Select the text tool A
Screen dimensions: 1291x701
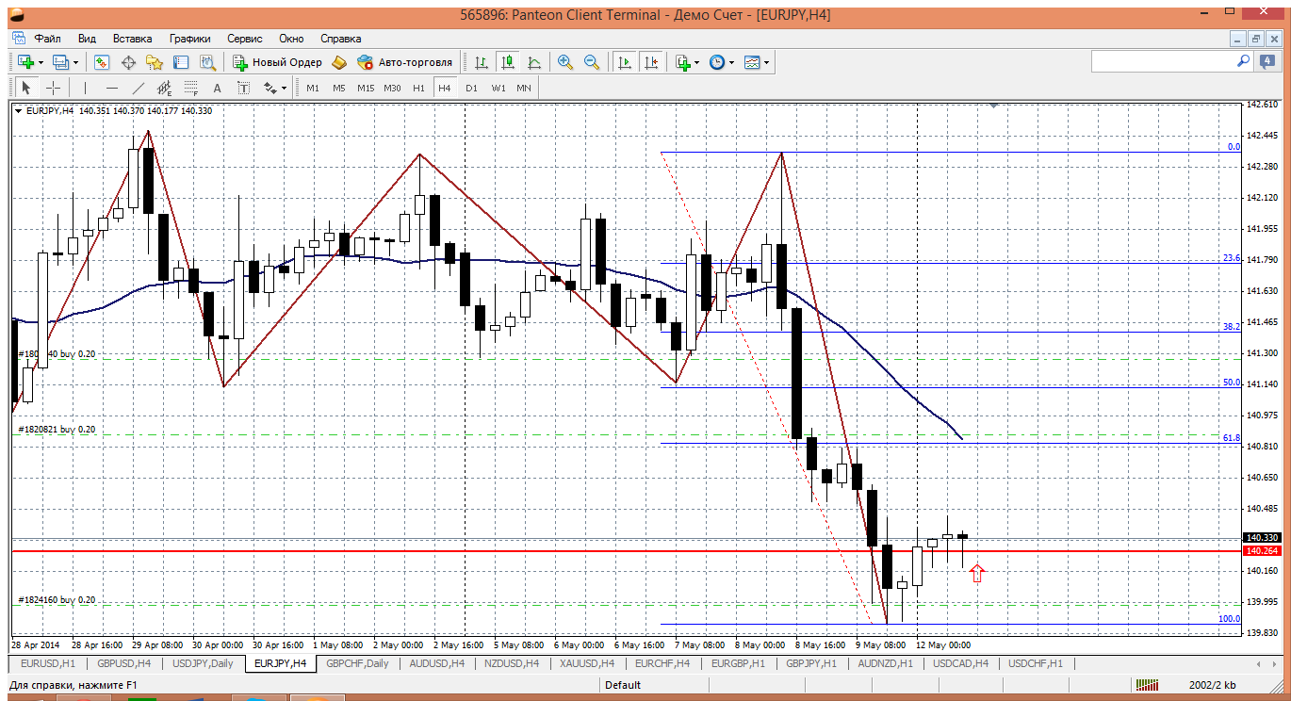coord(217,88)
